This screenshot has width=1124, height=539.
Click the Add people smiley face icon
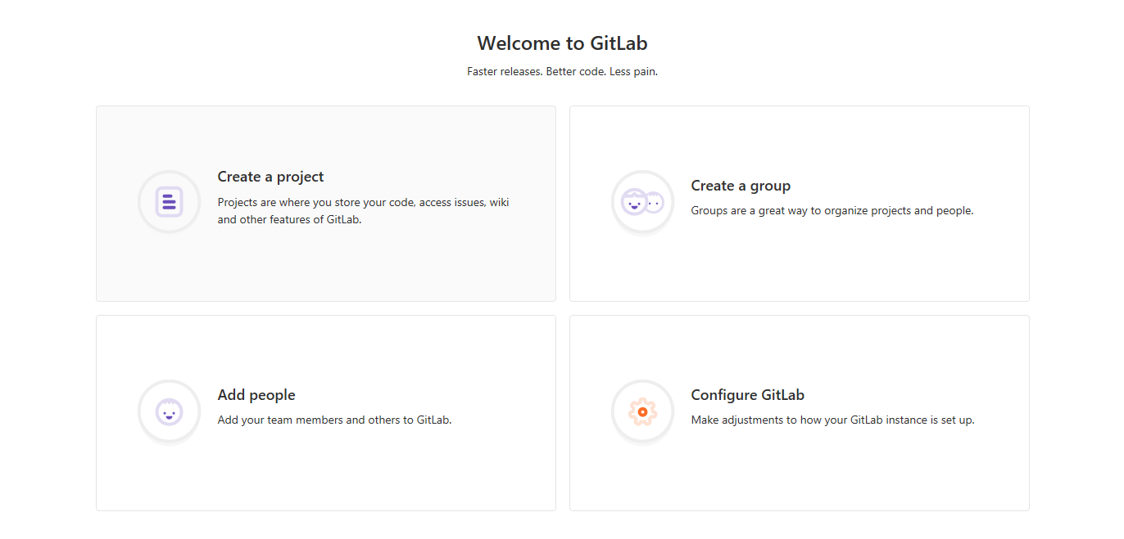click(169, 411)
